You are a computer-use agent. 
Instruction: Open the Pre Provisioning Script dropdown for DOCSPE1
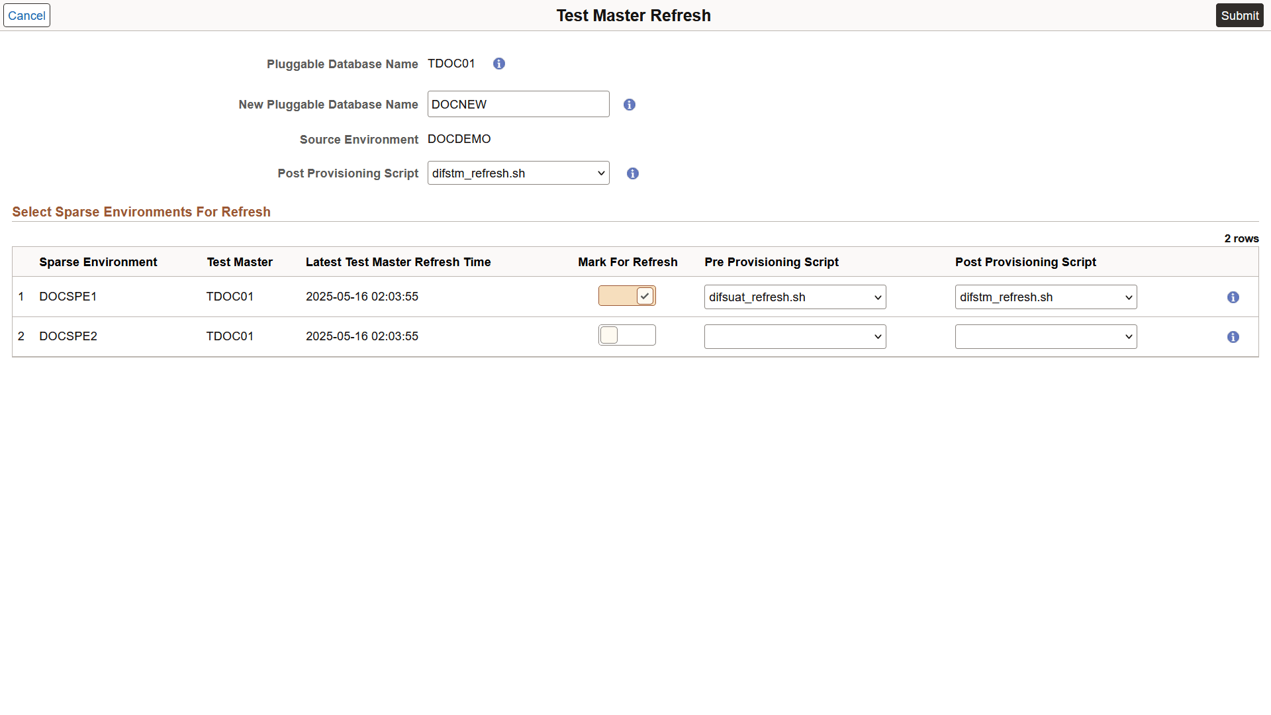point(794,297)
